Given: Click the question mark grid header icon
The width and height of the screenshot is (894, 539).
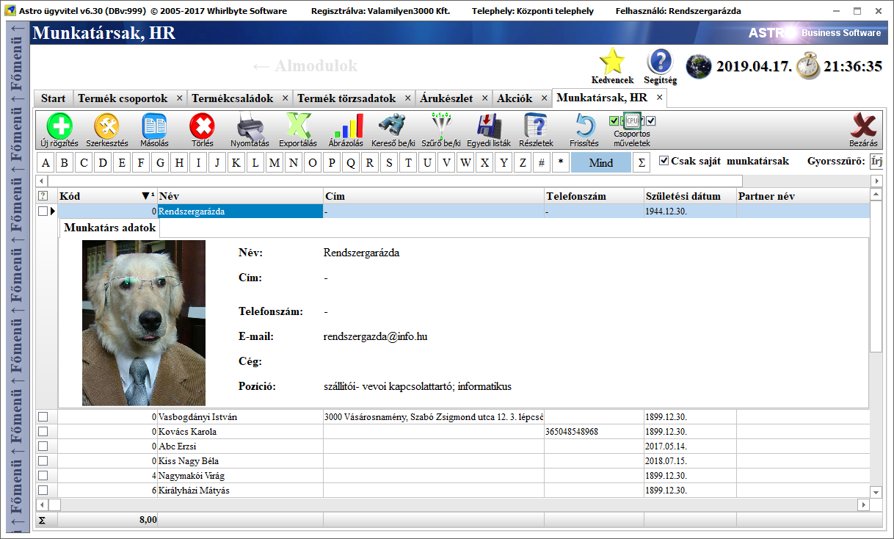Looking at the screenshot, I should (43, 196).
